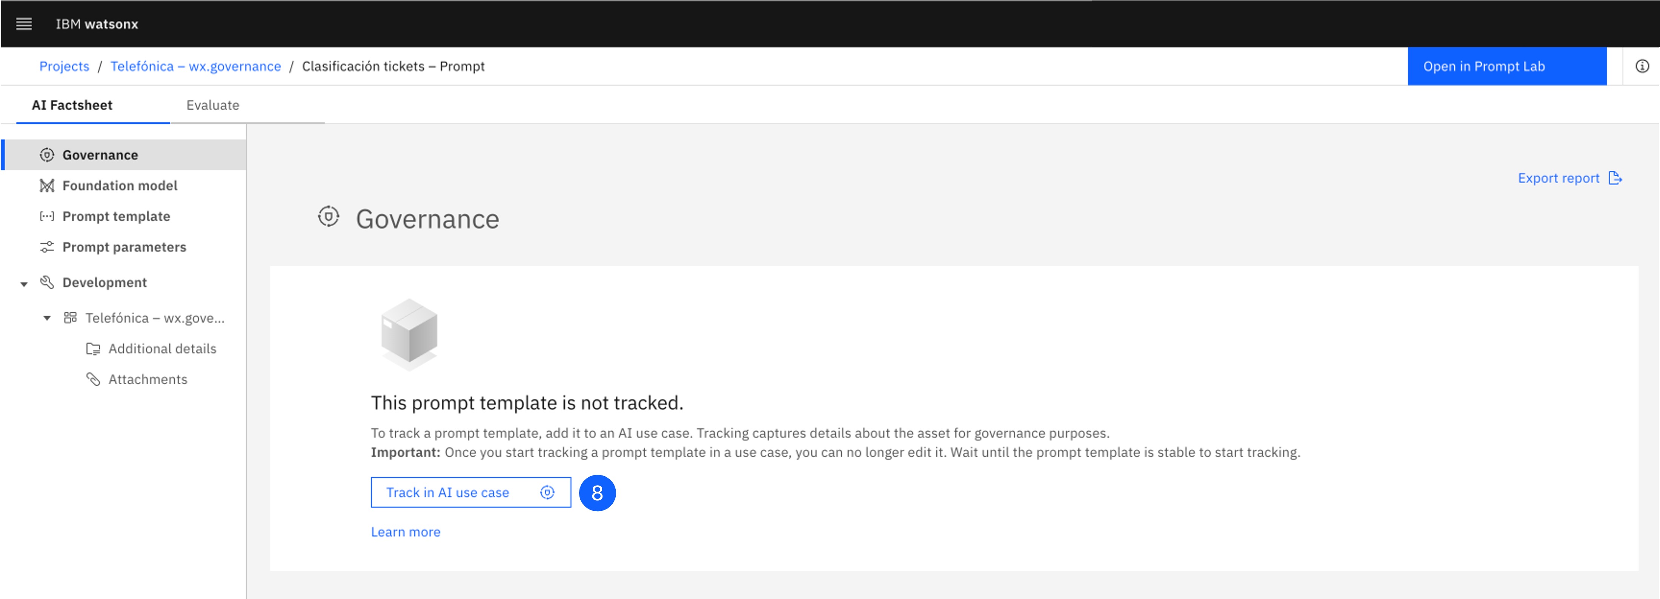Switch to the Evaluate tab
This screenshot has width=1660, height=599.
pyautogui.click(x=213, y=105)
